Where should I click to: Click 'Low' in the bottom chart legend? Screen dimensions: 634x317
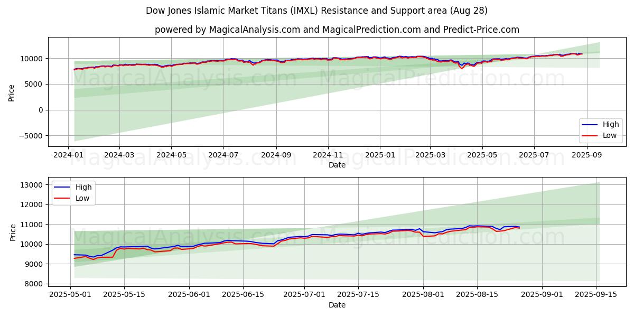click(x=82, y=198)
